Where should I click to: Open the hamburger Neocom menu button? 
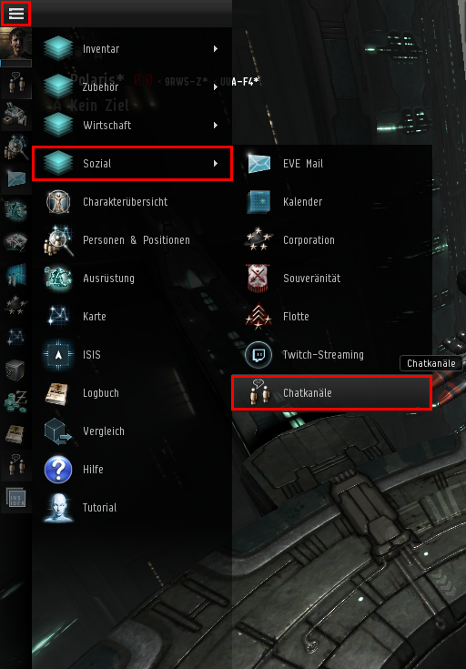tap(15, 14)
